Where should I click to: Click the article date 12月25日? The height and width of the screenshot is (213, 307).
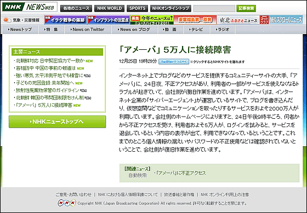128,61
